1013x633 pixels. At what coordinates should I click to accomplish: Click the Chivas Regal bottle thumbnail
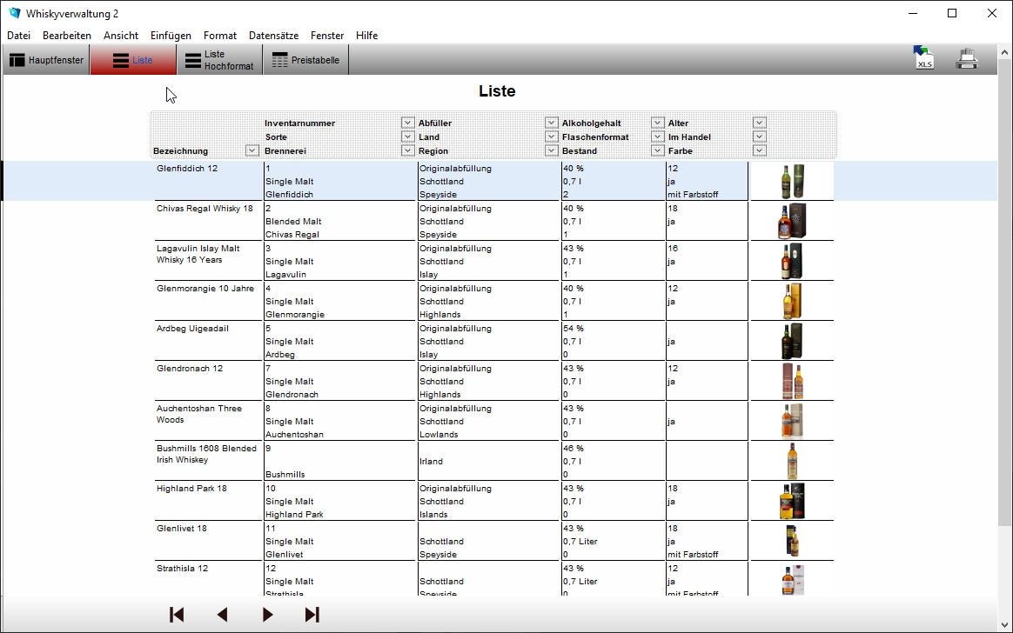click(791, 221)
